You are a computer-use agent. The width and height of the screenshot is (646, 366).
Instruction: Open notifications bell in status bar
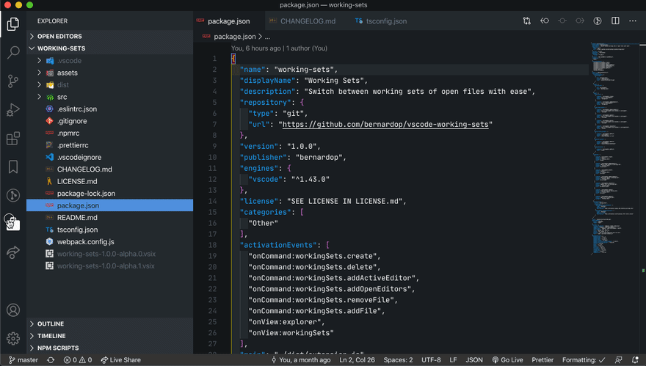[x=635, y=360]
